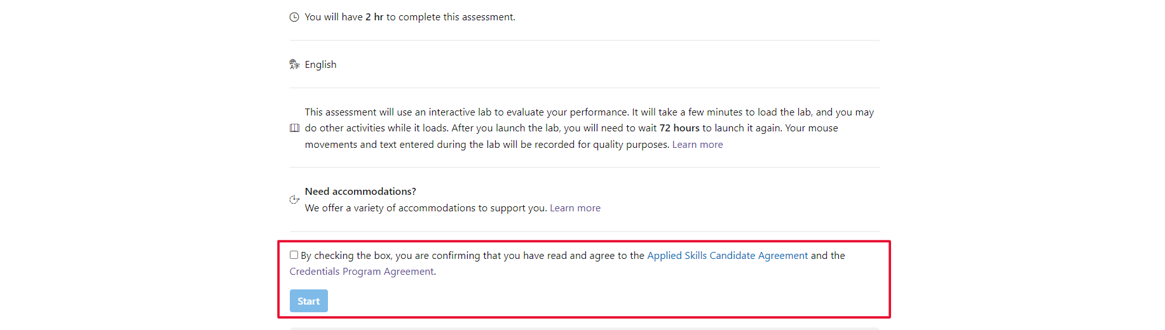Viewport: 1165px width, 330px height.
Task: Click the Need accommodations? heading
Action: click(360, 192)
